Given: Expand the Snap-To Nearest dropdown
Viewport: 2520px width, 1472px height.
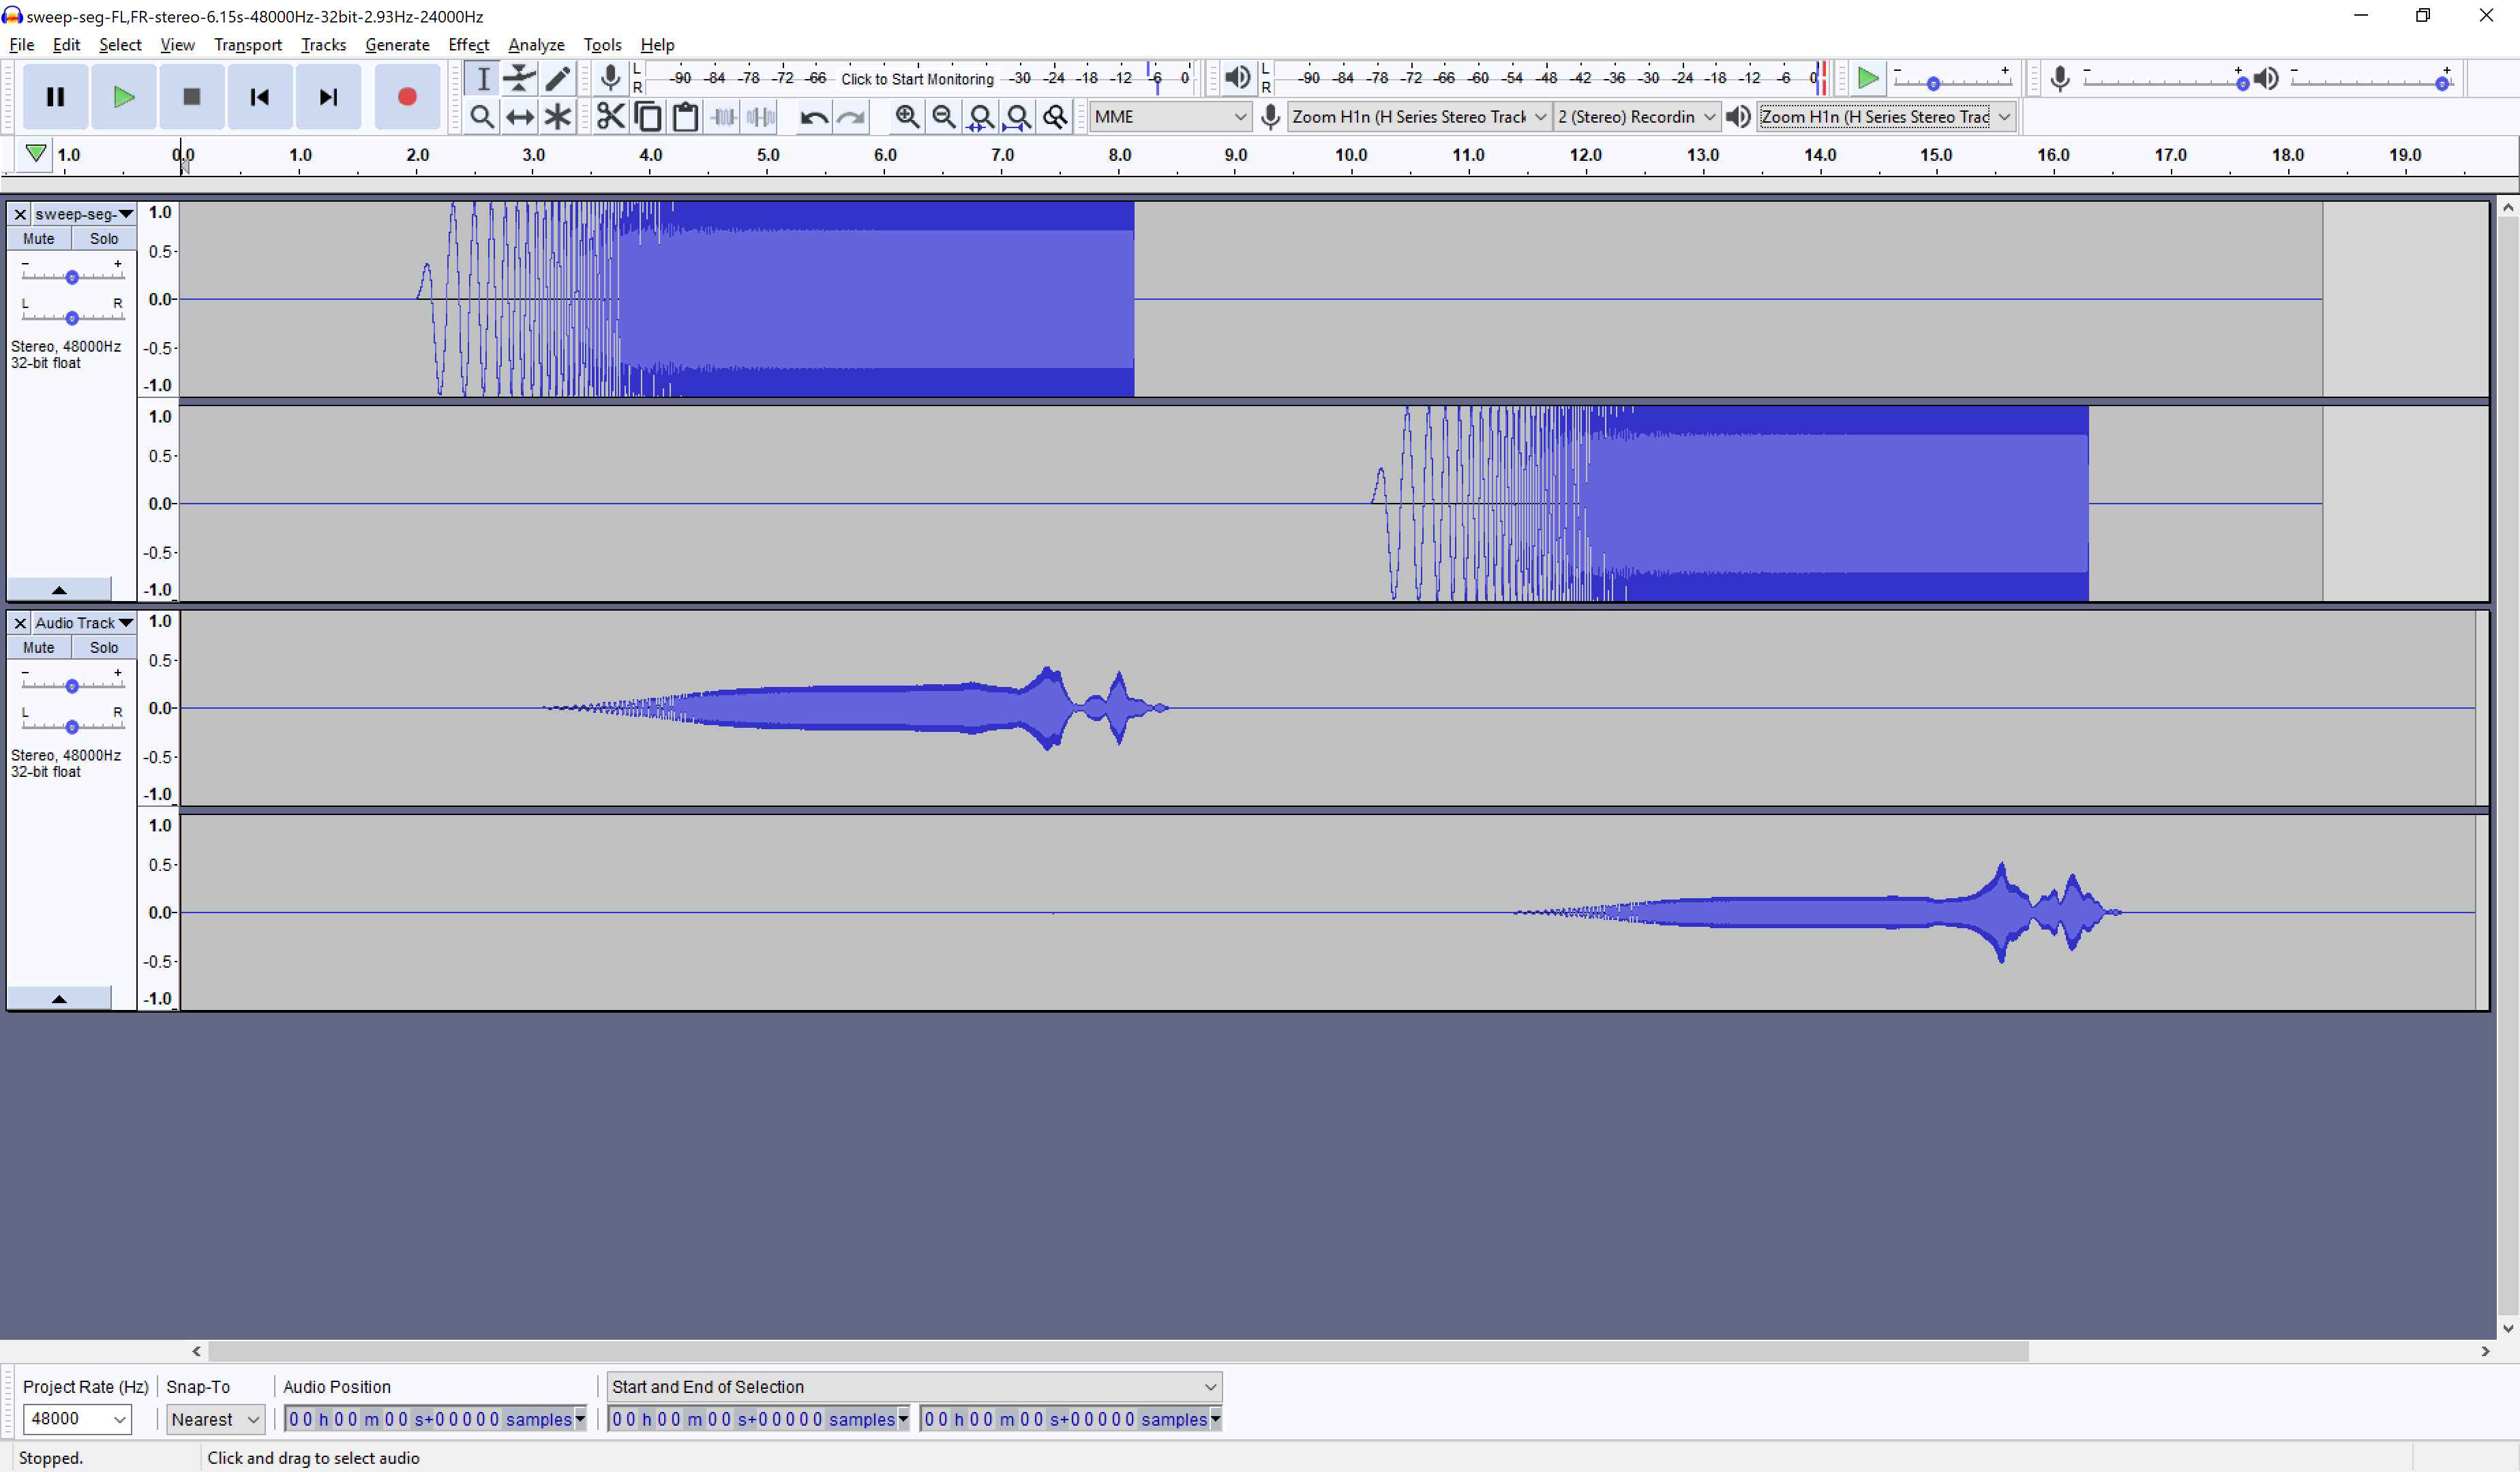Looking at the screenshot, I should (214, 1419).
